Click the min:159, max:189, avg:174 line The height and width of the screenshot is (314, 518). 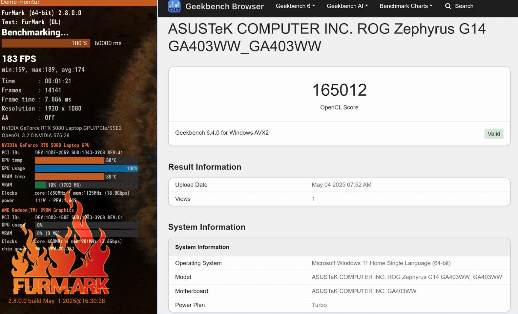tap(43, 69)
